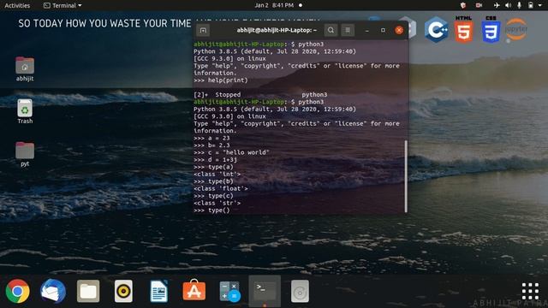Click the line ">>> d = 1+3j"
The width and height of the screenshot is (548, 308).
click(215, 160)
